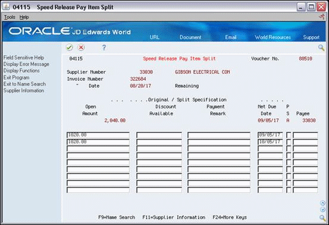Click second row Payee field
This screenshot has width=329, height=225.
pyautogui.click(x=305, y=142)
